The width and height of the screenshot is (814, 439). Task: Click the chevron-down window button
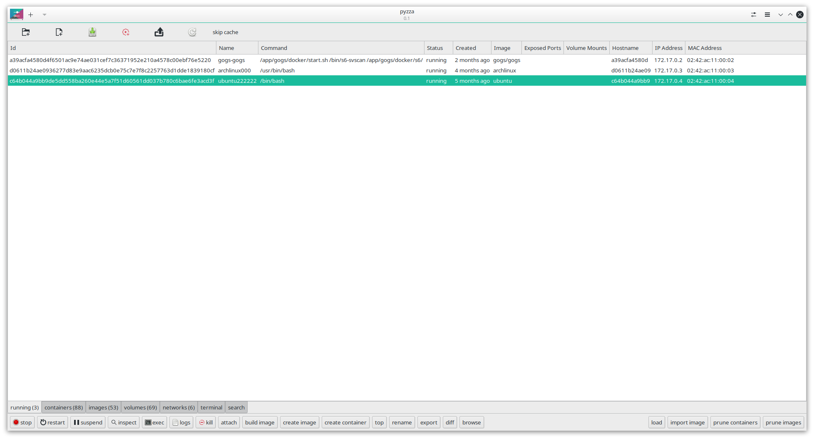[x=781, y=15]
